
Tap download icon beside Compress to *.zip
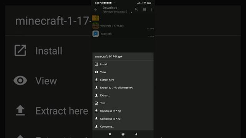click(96, 111)
